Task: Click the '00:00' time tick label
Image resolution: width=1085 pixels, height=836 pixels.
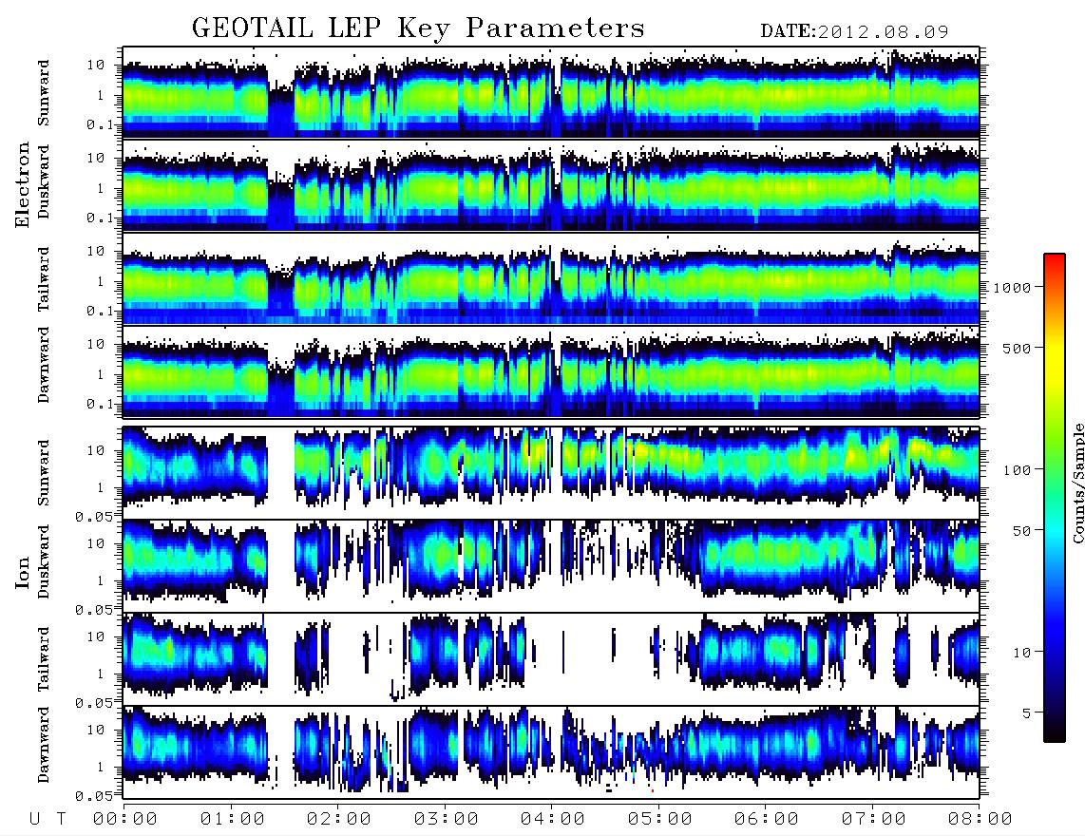Action: 125,820
